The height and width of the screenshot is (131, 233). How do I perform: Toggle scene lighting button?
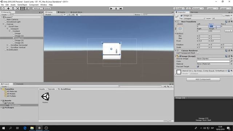click(69, 15)
